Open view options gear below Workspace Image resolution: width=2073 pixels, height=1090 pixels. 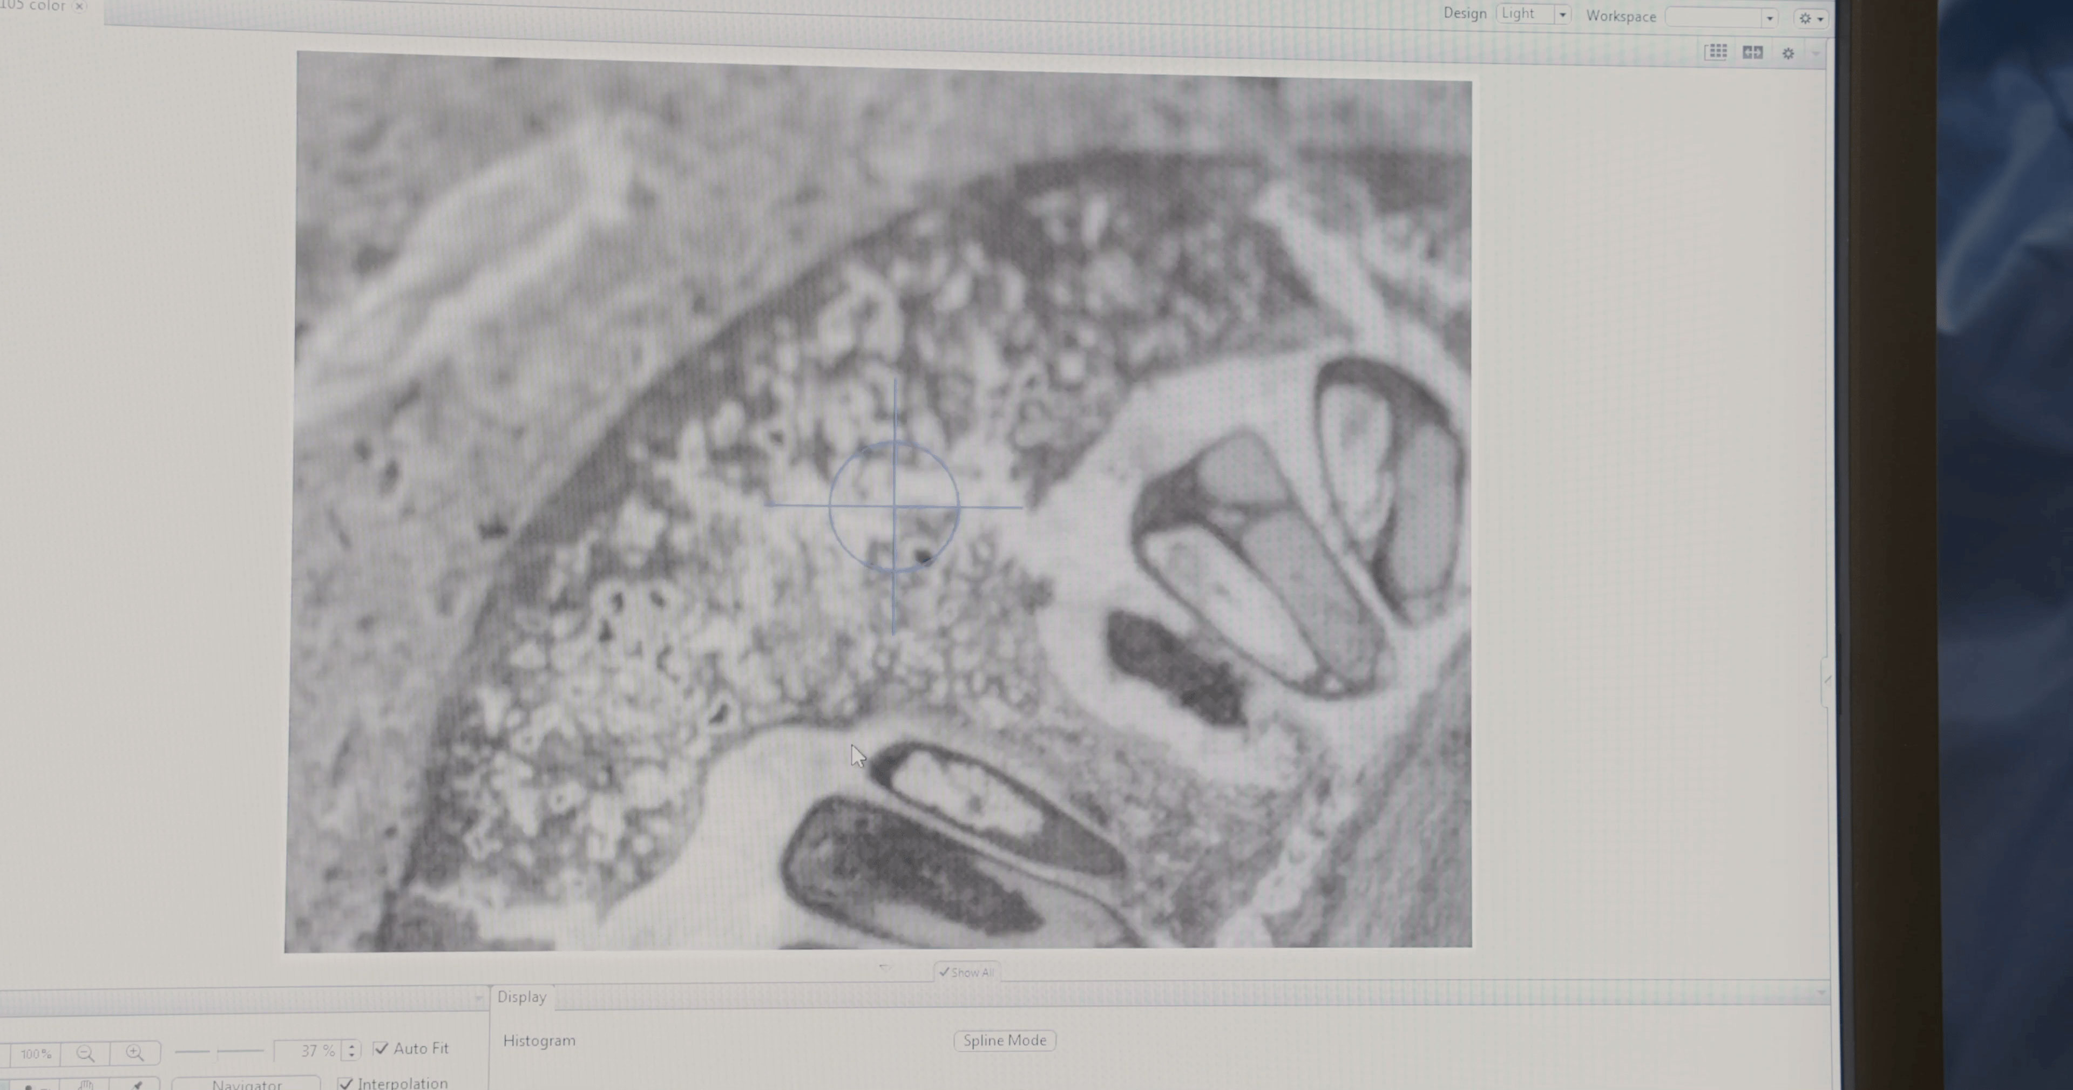1788,54
